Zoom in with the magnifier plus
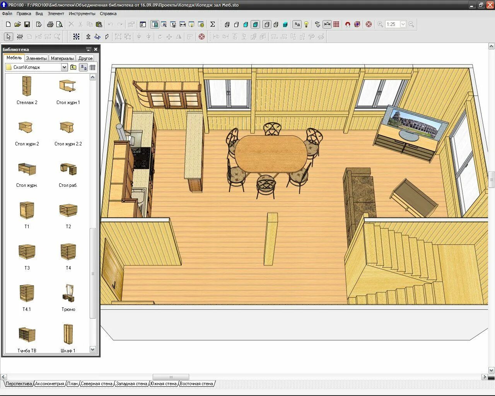Viewport: 495px width, 396px height. tap(381, 24)
